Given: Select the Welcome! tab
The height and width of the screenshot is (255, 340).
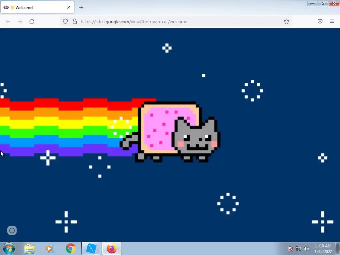Looking at the screenshot, I should tap(38, 7).
